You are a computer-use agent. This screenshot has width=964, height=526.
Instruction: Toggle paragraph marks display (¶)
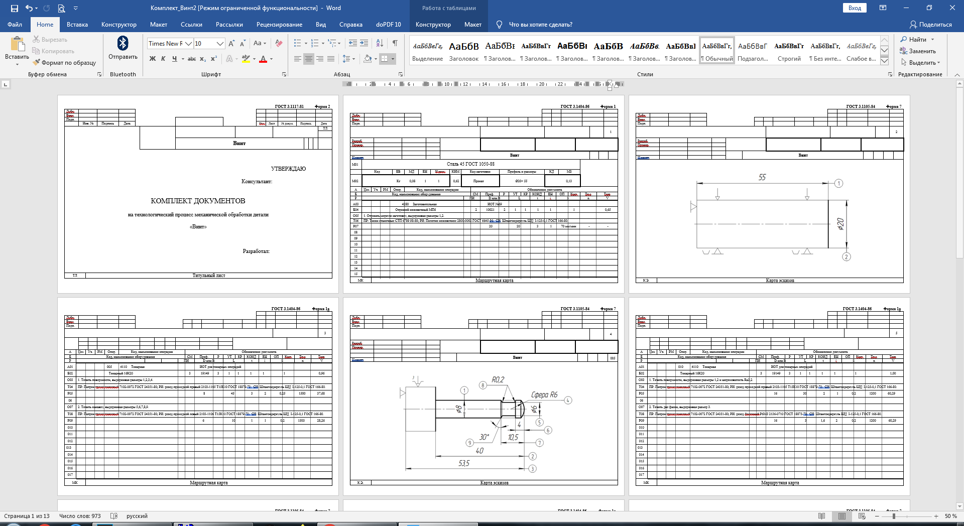coord(395,44)
